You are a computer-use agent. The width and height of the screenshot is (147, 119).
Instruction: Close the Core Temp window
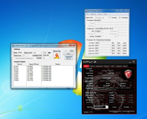pyautogui.click(x=126, y=10)
